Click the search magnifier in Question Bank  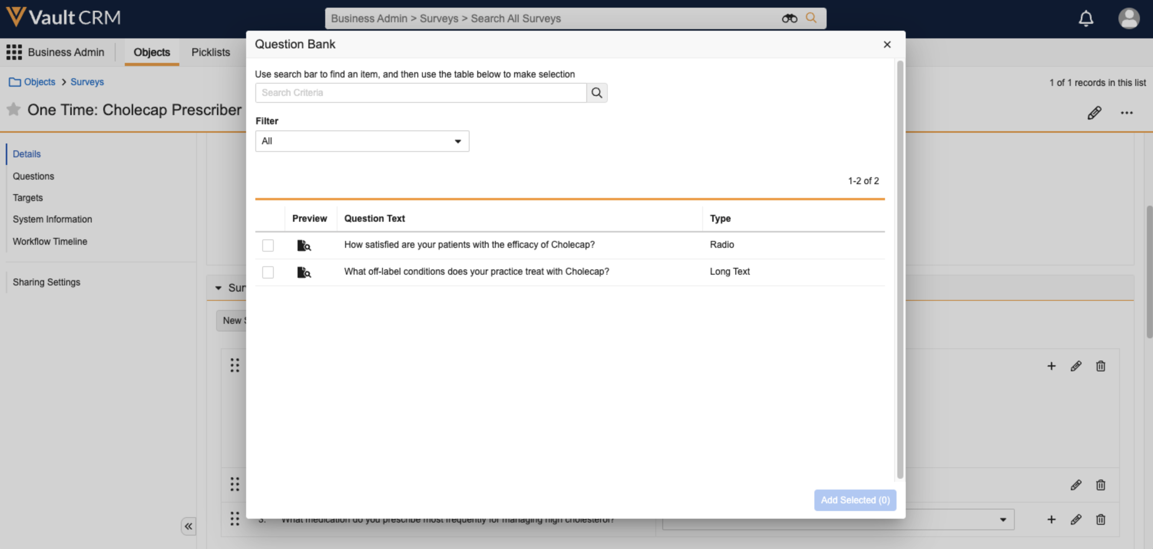(597, 92)
